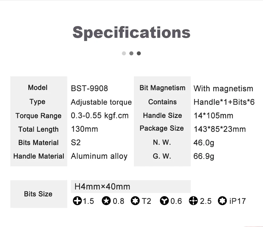Click the Bits Size label cell
The image size is (263, 227).
point(38,194)
